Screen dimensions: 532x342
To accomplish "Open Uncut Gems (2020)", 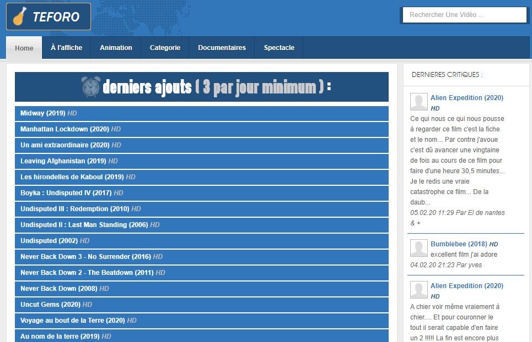I will click(202, 305).
